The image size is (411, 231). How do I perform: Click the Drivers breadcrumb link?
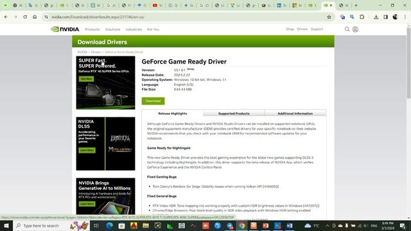(96, 52)
